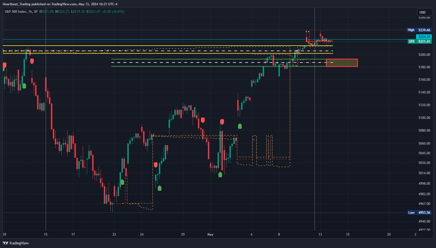Click the May label on time axis
436x248 pixels.
210,234
